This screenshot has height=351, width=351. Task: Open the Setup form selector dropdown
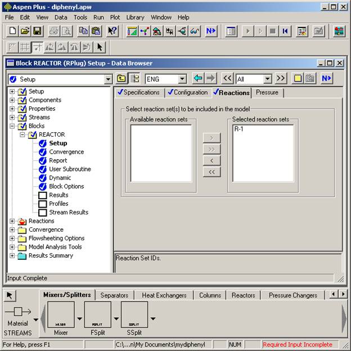[108, 79]
